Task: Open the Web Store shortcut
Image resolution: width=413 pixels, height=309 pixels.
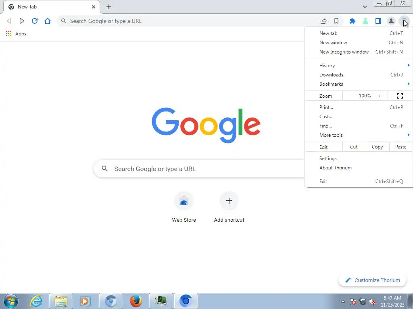Action: click(184, 208)
